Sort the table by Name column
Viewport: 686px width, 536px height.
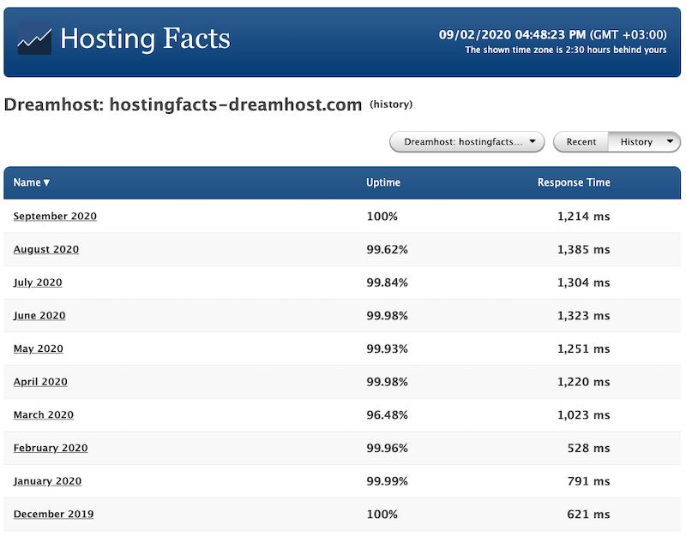pyautogui.click(x=31, y=182)
